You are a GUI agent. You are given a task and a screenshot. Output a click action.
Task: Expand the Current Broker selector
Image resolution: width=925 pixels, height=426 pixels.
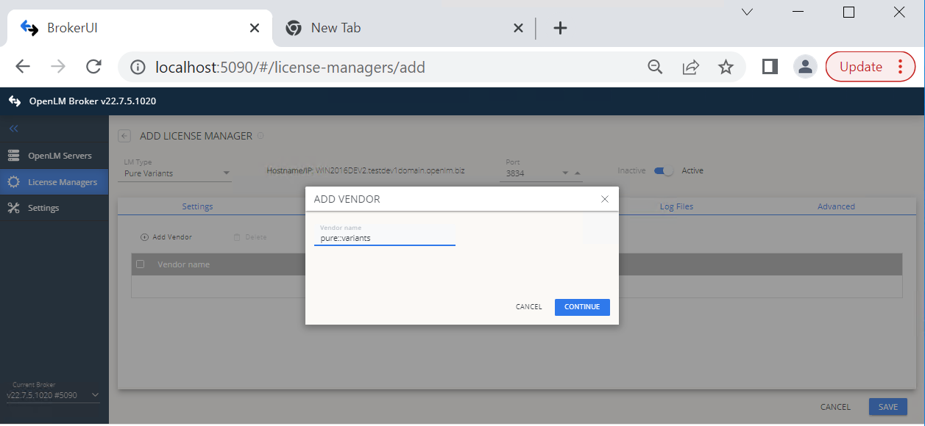click(x=94, y=394)
